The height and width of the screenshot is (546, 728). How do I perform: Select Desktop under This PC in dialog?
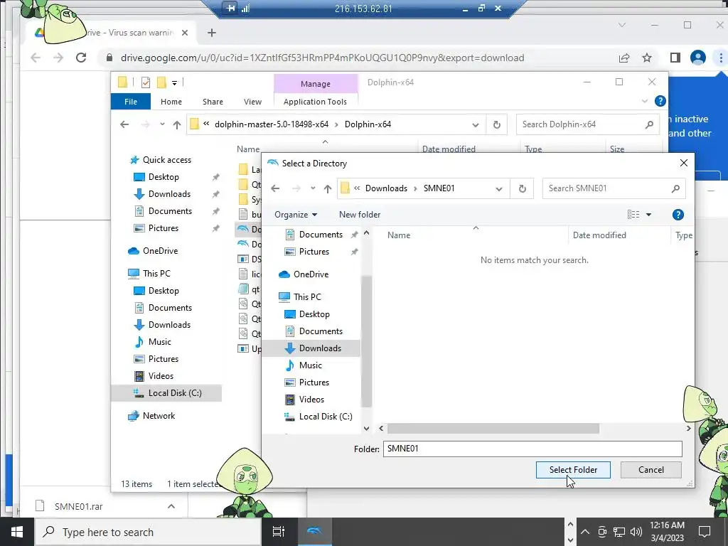tap(314, 314)
